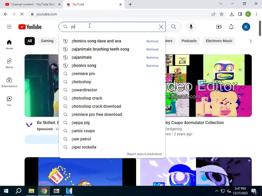Show hidden system tray icons

click(216, 191)
